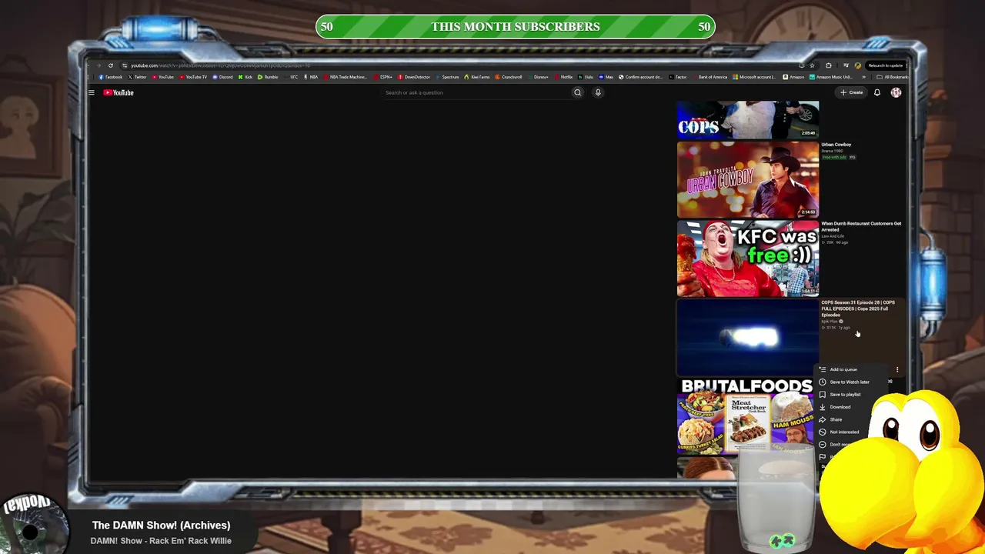Open the All Bookmarks folder
This screenshot has height=554, width=985.
[893, 77]
